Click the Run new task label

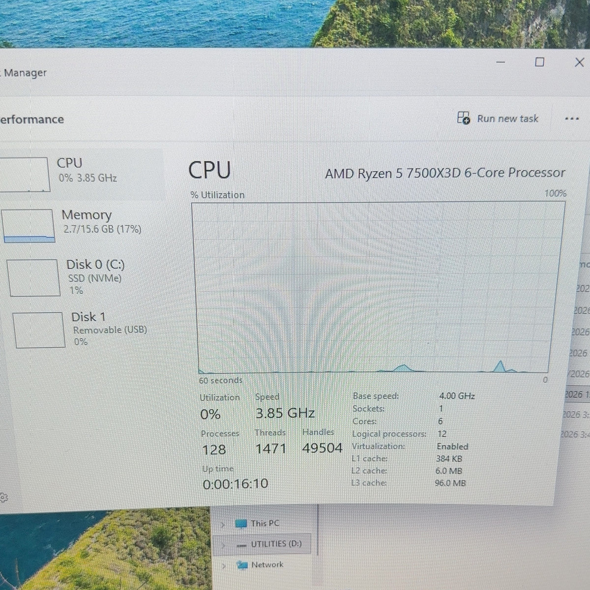pyautogui.click(x=507, y=118)
